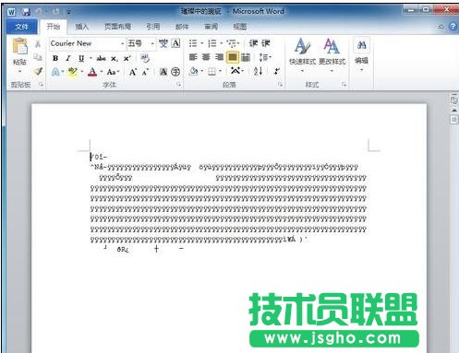Click the character border icon

coord(175,43)
